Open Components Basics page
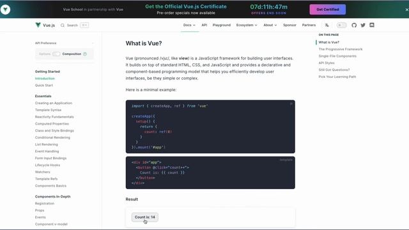The width and height of the screenshot is (409, 230). (x=50, y=186)
